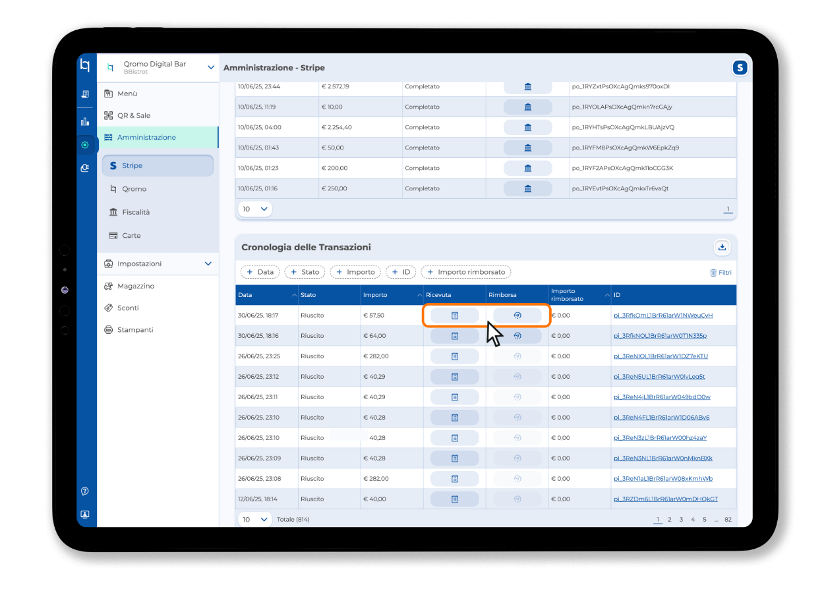Open receipt for 26/06/25, 23:12 transaction
Image resolution: width=824 pixels, height=606 pixels.
tap(455, 377)
